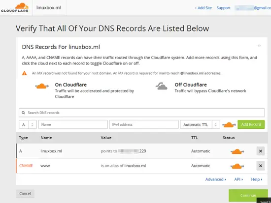Click the Status column header
The image size is (271, 203).
pos(229,138)
